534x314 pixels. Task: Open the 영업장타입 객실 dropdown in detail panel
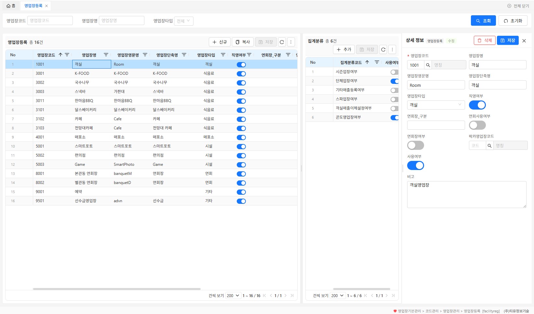436,105
